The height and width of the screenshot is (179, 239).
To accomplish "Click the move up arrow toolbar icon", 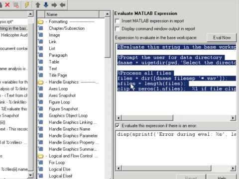I will [x=38, y=5].
